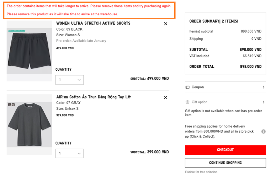Click the sport utility wear label
This screenshot has height=179, width=271.
pyautogui.click(x=17, y=31)
